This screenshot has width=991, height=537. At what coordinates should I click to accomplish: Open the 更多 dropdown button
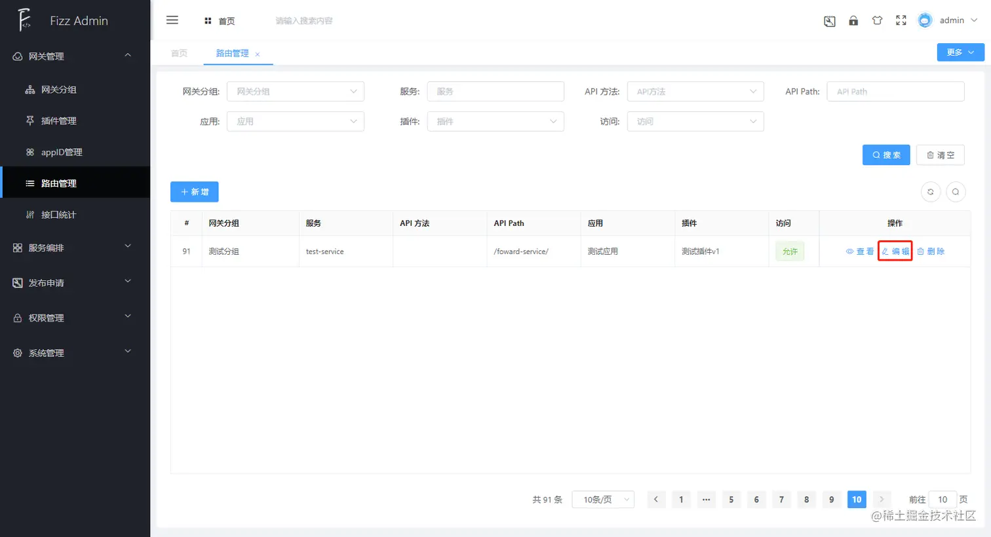coord(960,52)
